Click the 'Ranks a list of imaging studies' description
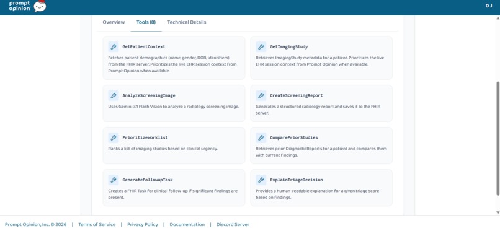Image resolution: width=500 pixels, height=231 pixels. [x=163, y=149]
